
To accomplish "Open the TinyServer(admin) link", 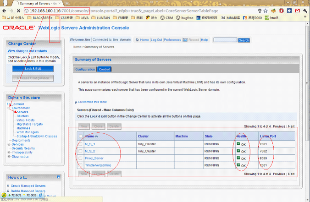I will tap(98, 165).
